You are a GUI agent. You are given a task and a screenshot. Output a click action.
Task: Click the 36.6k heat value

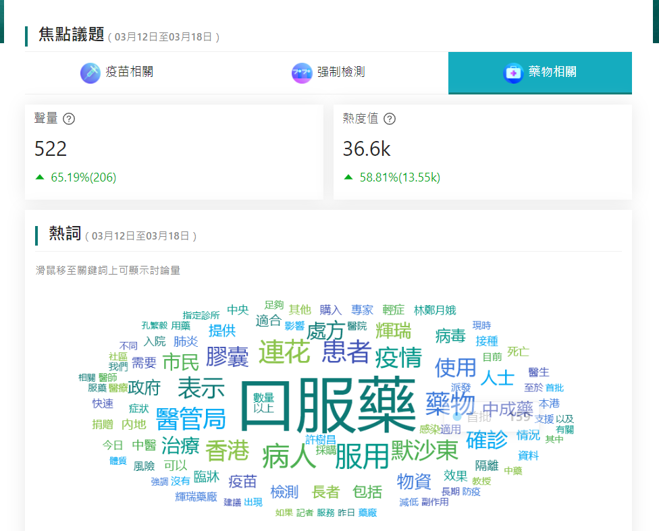point(367,148)
